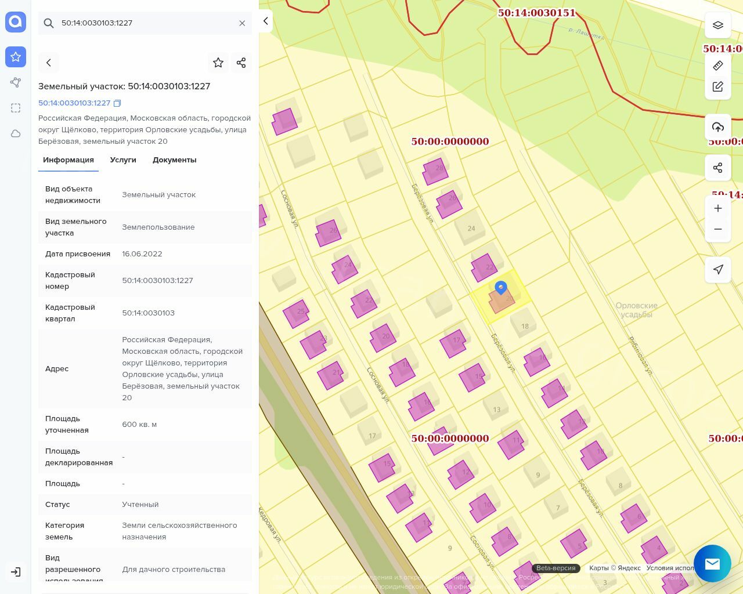Screen dimensions: 743x594
Task: Zoom in on the map
Action: [717, 208]
